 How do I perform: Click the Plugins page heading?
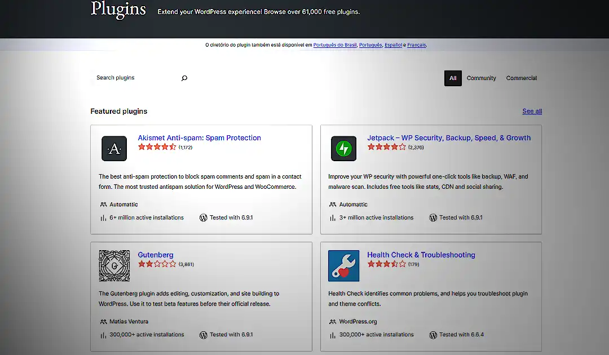118,10
